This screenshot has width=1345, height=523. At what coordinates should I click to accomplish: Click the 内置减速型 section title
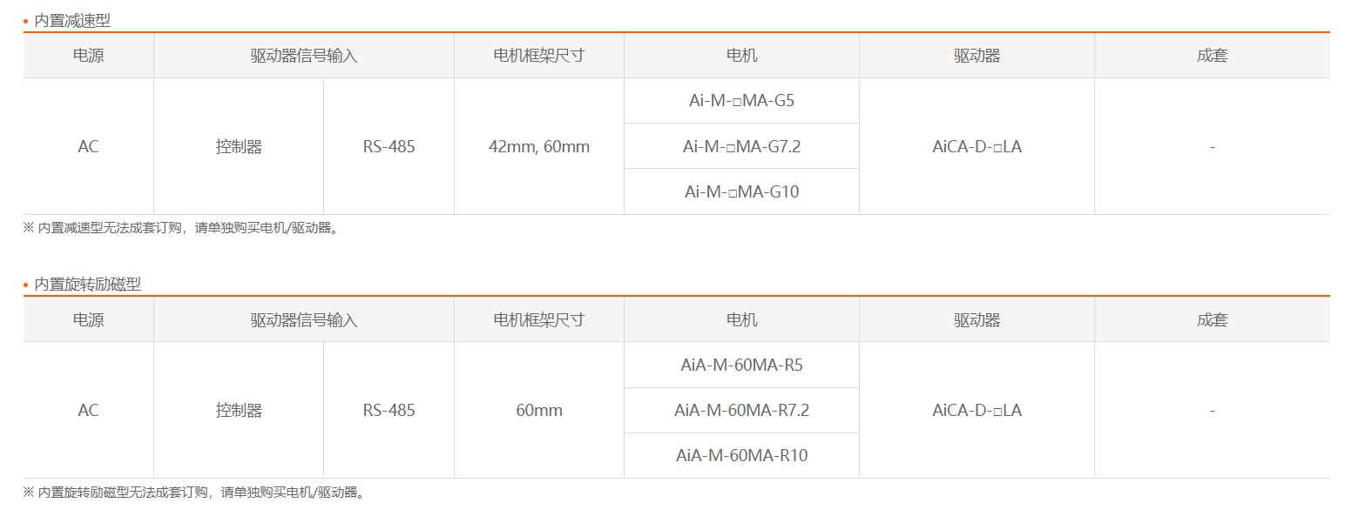point(72,22)
